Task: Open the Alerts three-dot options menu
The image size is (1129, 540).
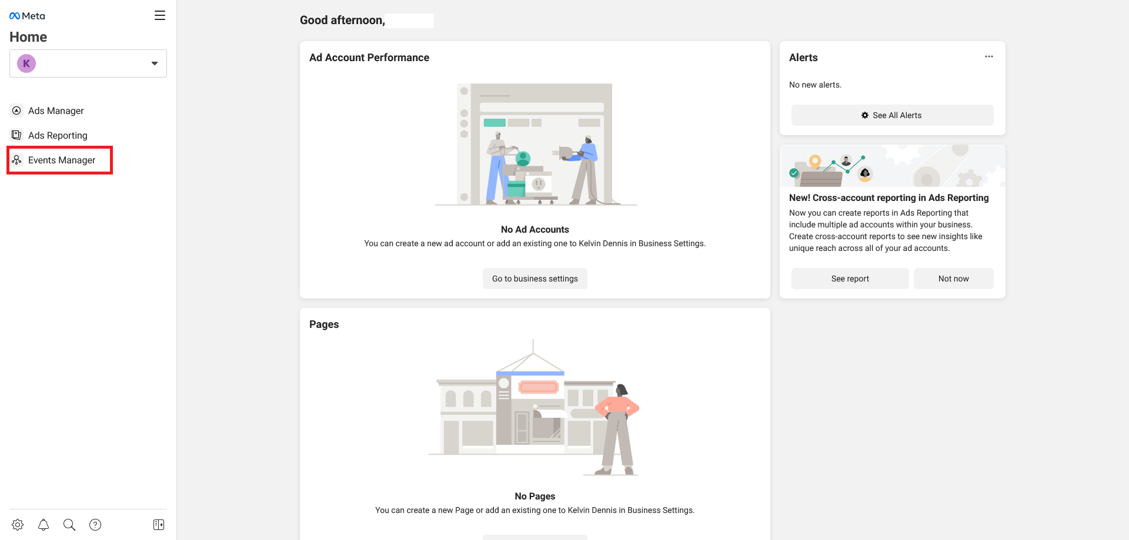Action: click(989, 57)
